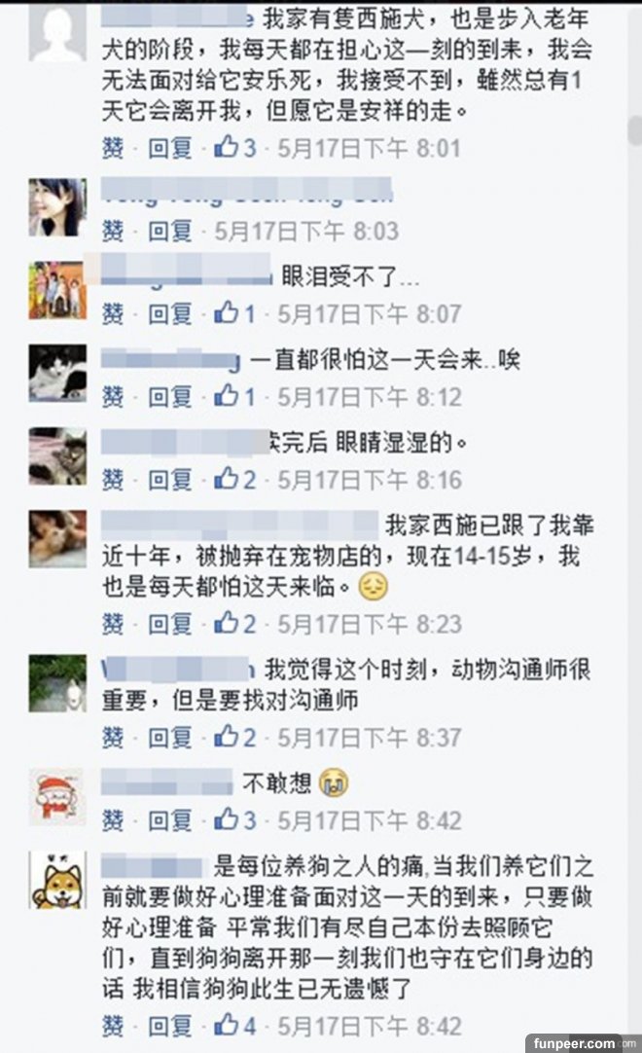
Task: Open the girl portrait avatar at 8:03
Action: tap(57, 207)
